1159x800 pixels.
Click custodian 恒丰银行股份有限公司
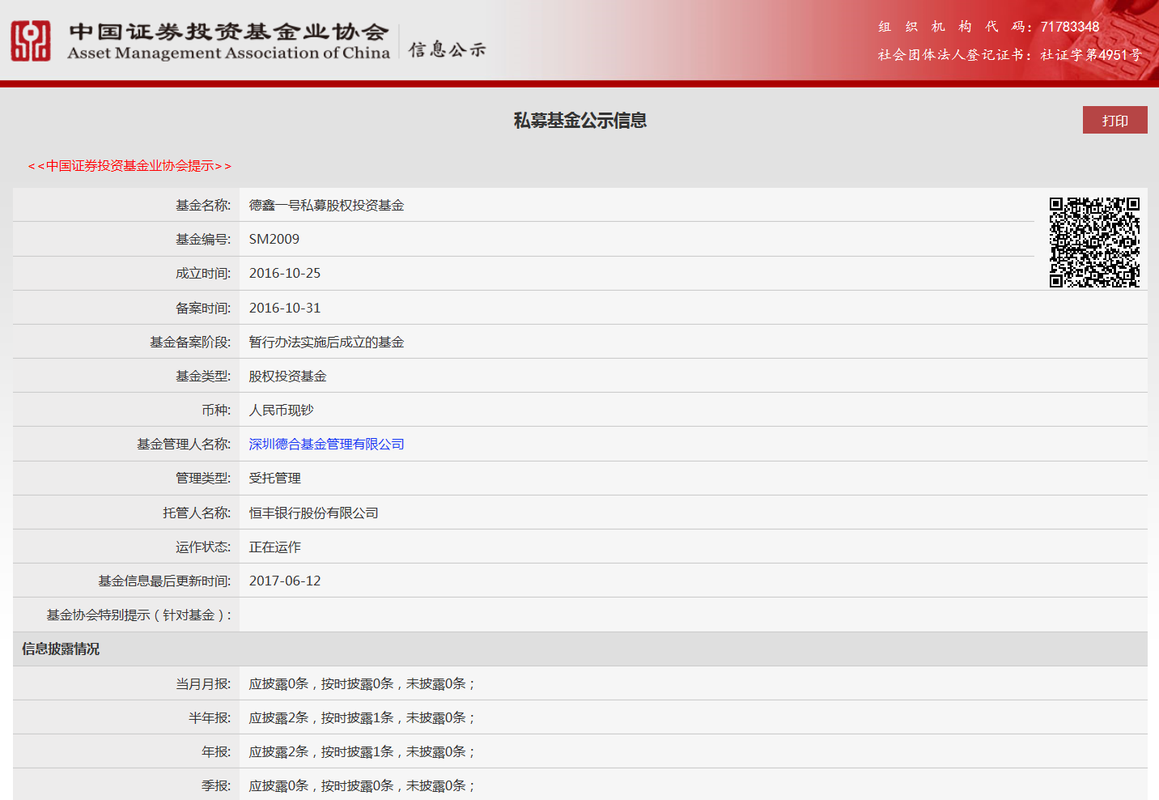[313, 513]
